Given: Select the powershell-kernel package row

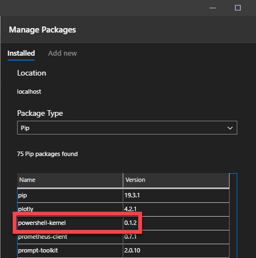Looking at the screenshot, I should 123,223.
